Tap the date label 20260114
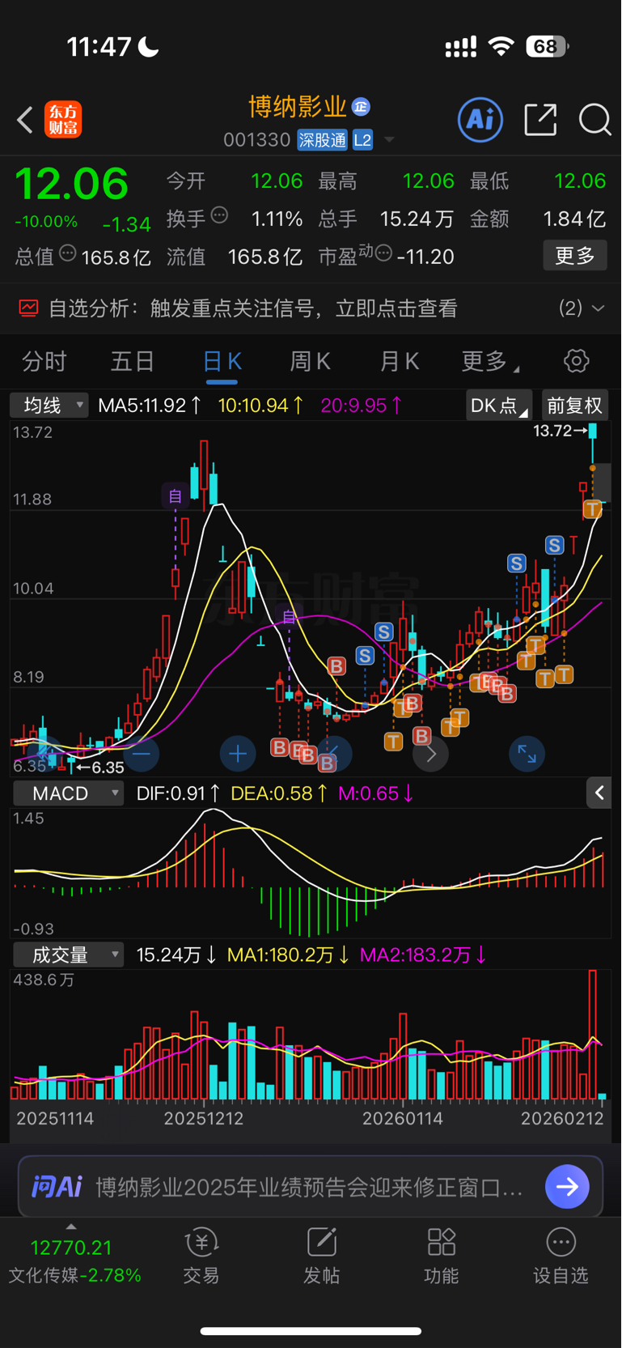Image resolution: width=622 pixels, height=1348 pixels. pyautogui.click(x=403, y=1119)
